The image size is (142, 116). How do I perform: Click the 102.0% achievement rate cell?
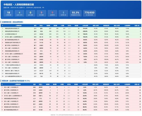point(85,37)
